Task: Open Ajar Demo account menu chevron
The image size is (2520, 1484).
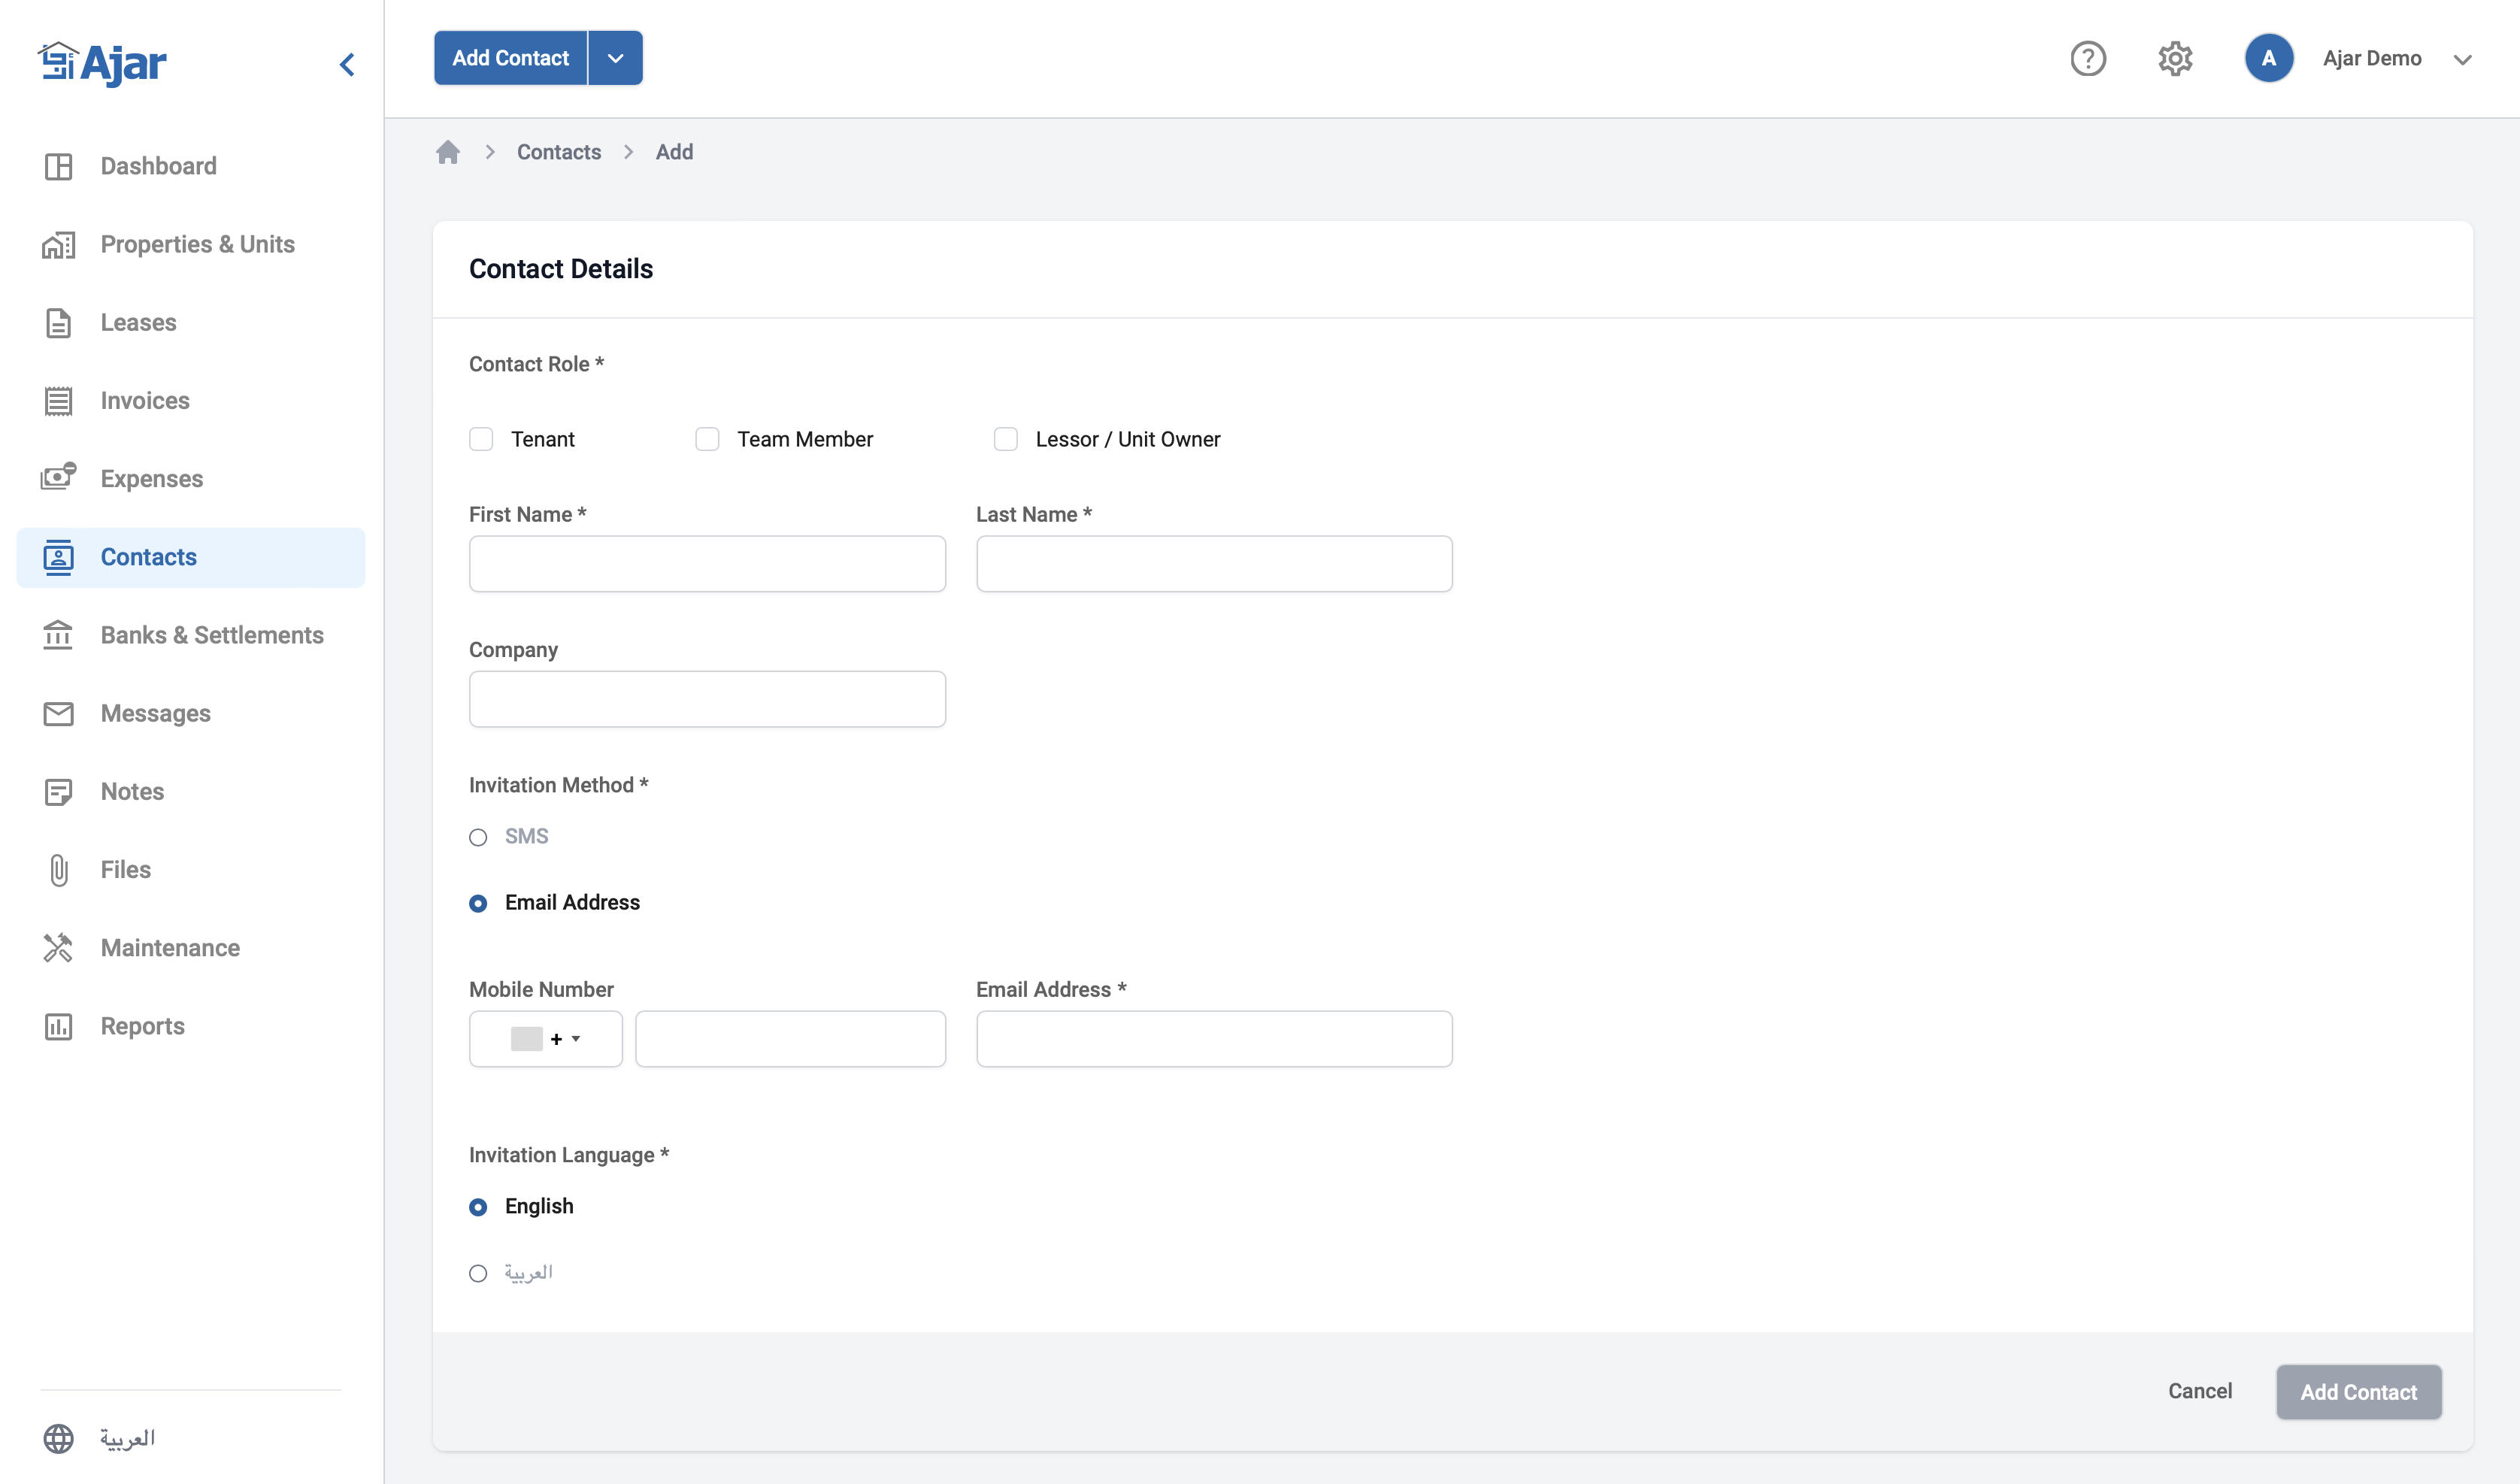Action: click(2462, 60)
